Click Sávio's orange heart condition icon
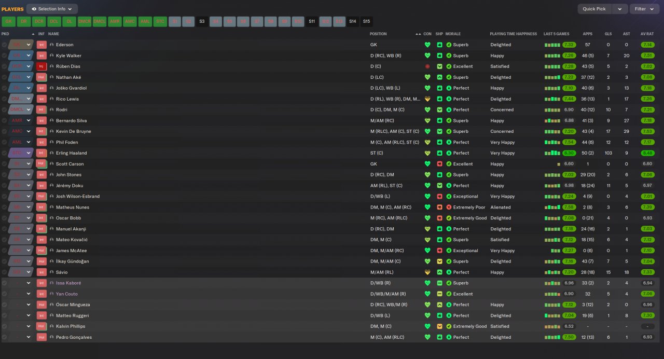The image size is (664, 359). (x=427, y=272)
